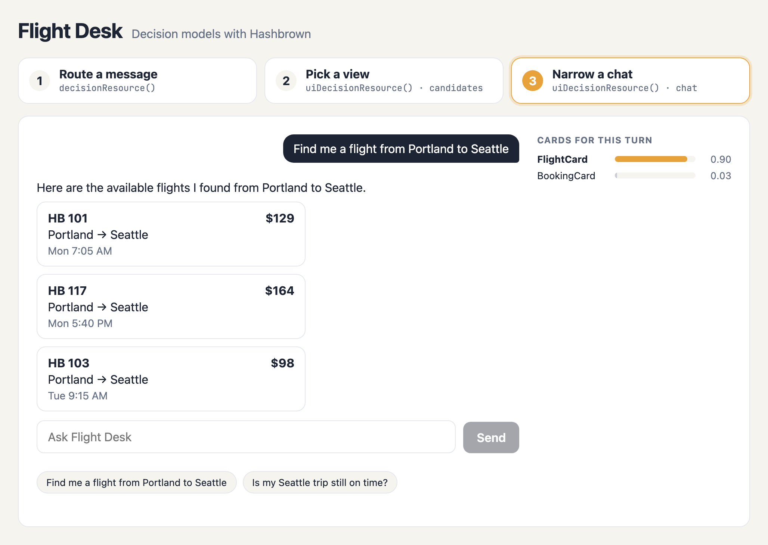768x545 pixels.
Task: Open the HB 101 flight card
Action: 171,234
